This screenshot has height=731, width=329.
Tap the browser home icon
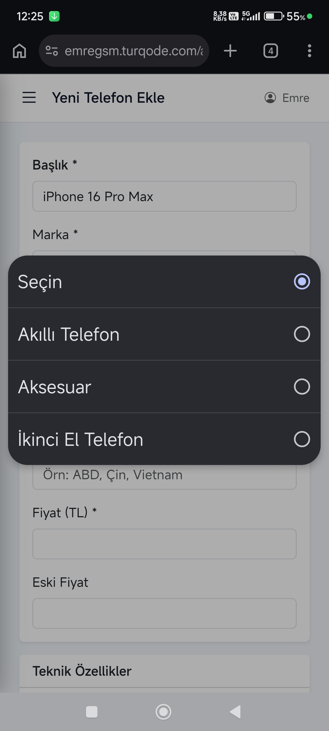(x=19, y=51)
